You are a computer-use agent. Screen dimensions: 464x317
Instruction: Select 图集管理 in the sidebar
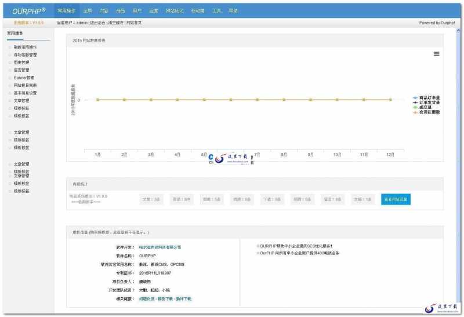[21, 63]
